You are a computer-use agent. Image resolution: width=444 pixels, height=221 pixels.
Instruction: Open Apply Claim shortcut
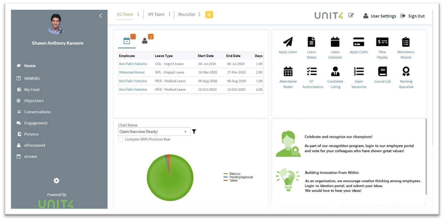click(358, 46)
